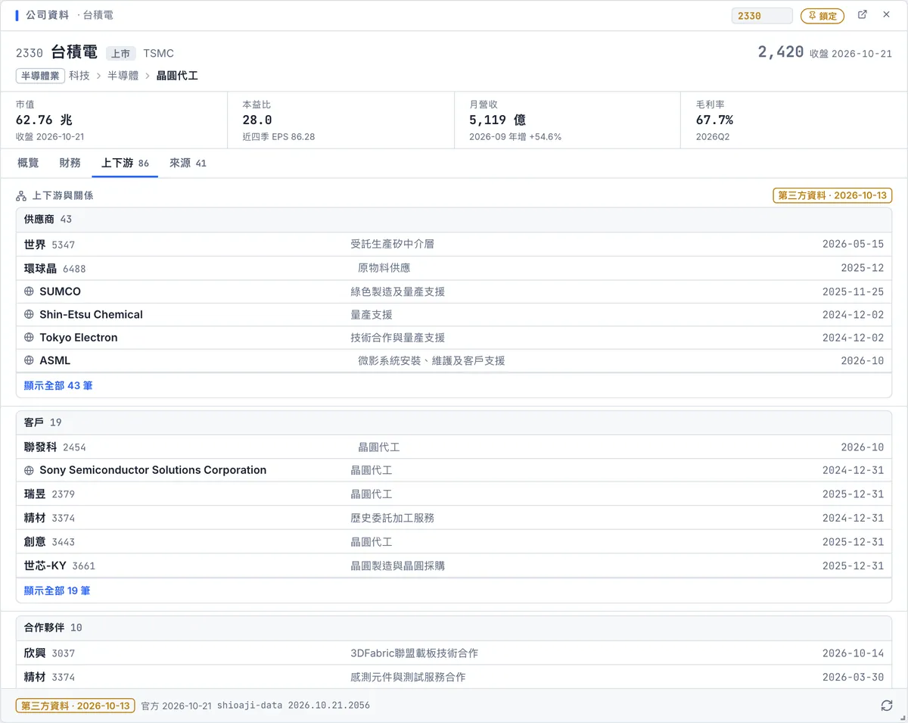This screenshot has width=908, height=723.
Task: Open customer row 瑞昱 2379
Action: (454, 494)
